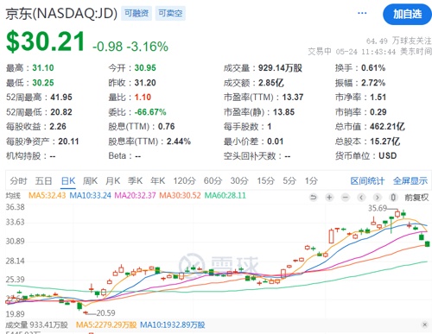Click the 加自选 button
The height and width of the screenshot is (334, 432).
point(407,14)
